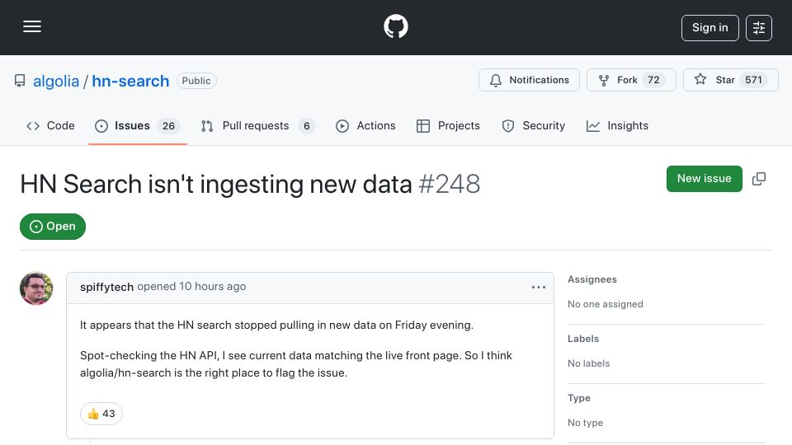Click the 'opened 10 hours ago' timestamp
Screen dimensions: 792x445
[x=191, y=287]
